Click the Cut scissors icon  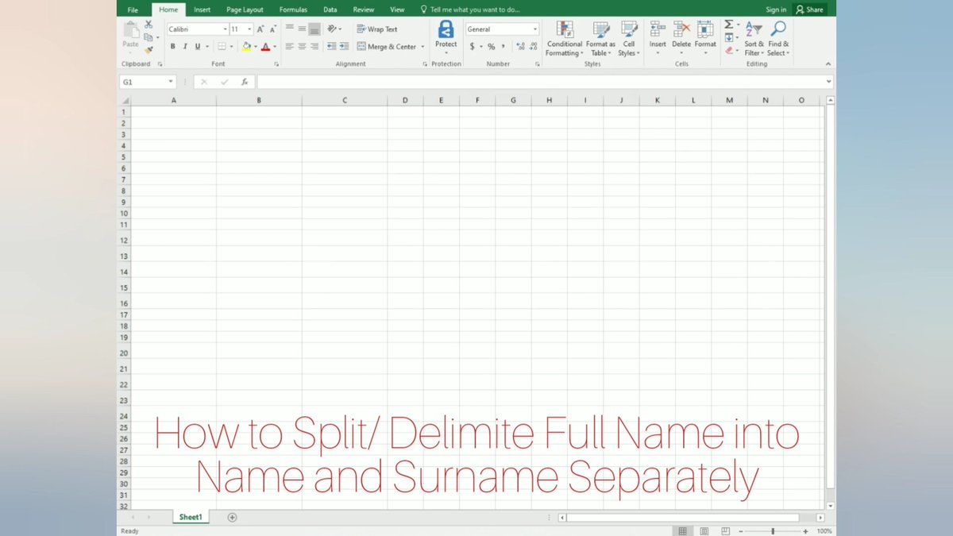click(x=149, y=25)
